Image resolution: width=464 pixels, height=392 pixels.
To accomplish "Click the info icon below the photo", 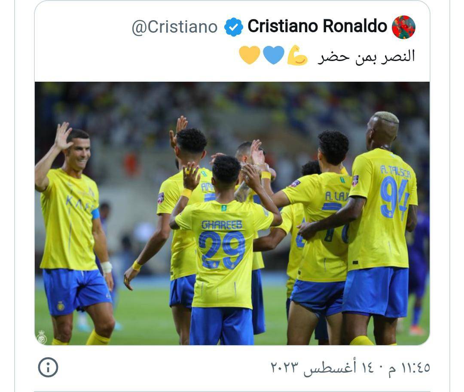I will (48, 367).
